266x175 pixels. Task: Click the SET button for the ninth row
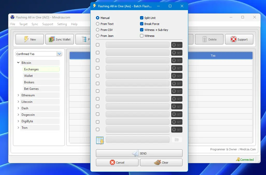(x=177, y=106)
